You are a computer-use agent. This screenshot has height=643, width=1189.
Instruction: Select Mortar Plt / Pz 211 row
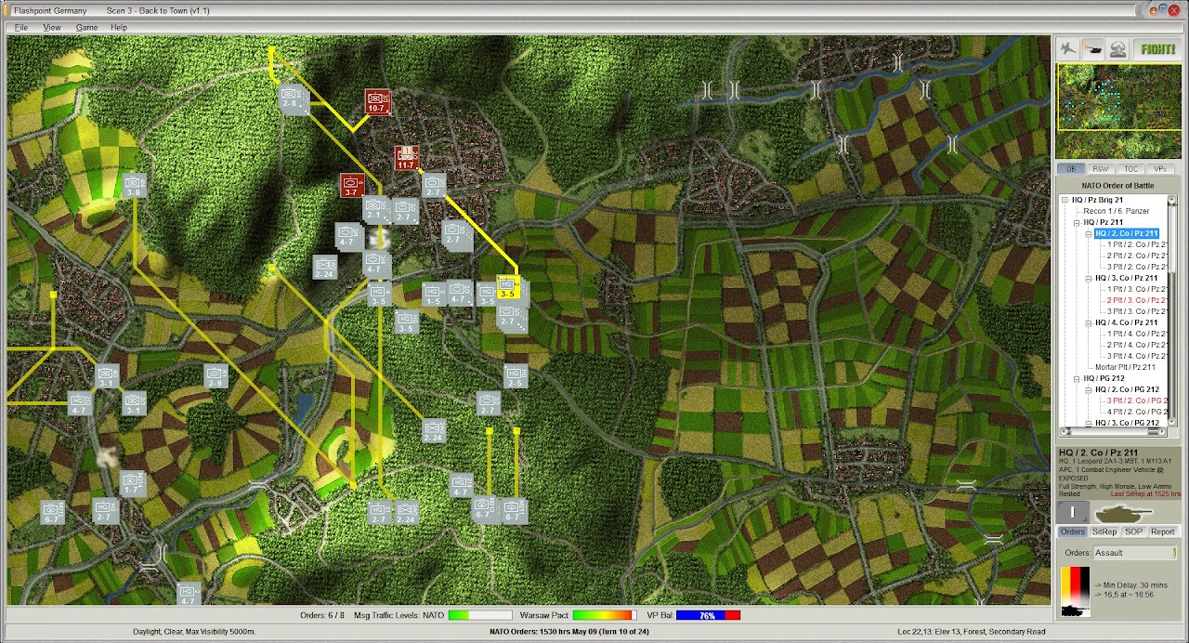(1125, 367)
